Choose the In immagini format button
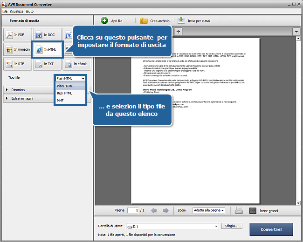The width and height of the screenshot is (303, 242). 17,49
